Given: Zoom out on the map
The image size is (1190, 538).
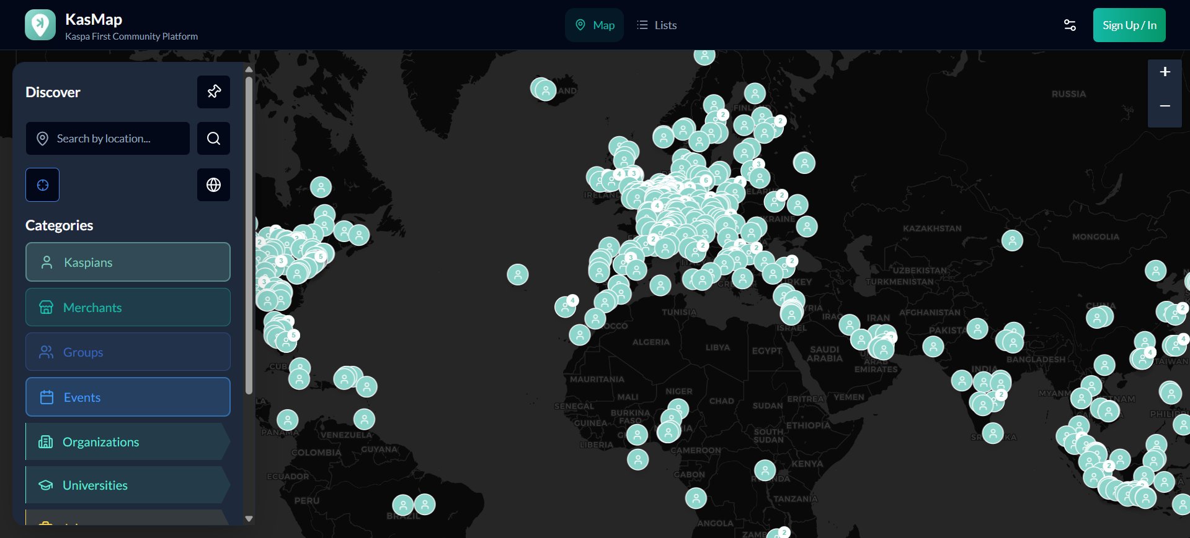Looking at the screenshot, I should pos(1165,106).
